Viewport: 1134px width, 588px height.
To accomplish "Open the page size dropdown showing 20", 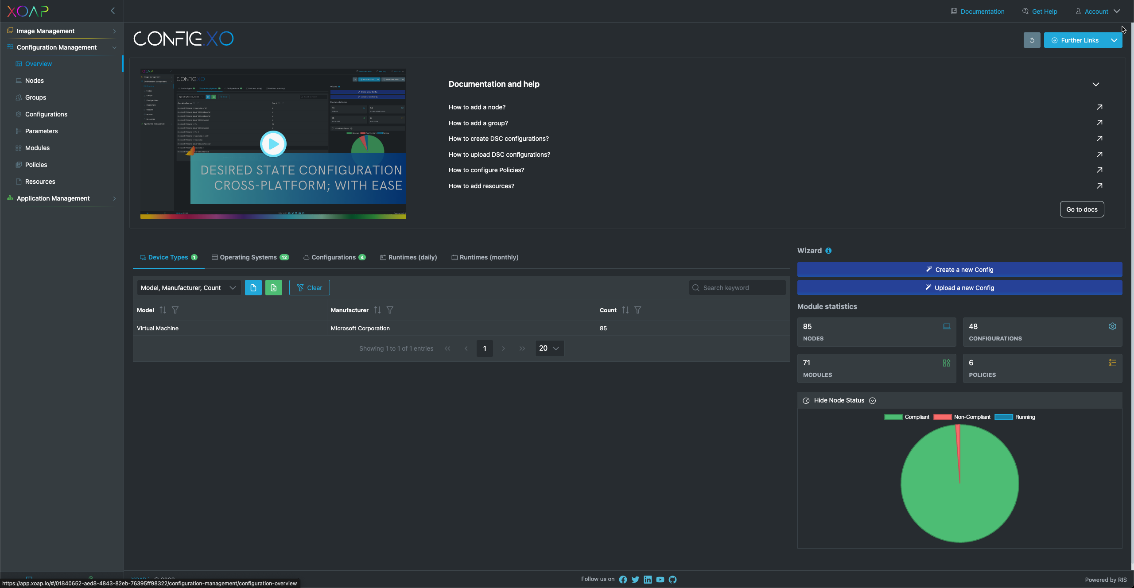I will (549, 348).
